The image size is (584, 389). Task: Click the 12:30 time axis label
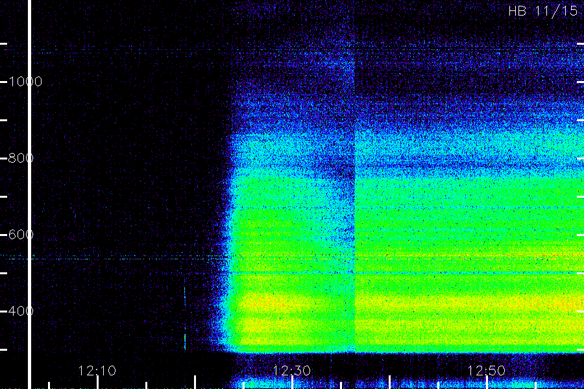click(291, 370)
